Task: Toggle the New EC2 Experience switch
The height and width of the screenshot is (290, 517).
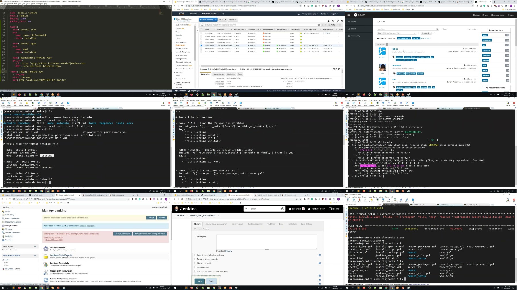Action: pos(175,19)
